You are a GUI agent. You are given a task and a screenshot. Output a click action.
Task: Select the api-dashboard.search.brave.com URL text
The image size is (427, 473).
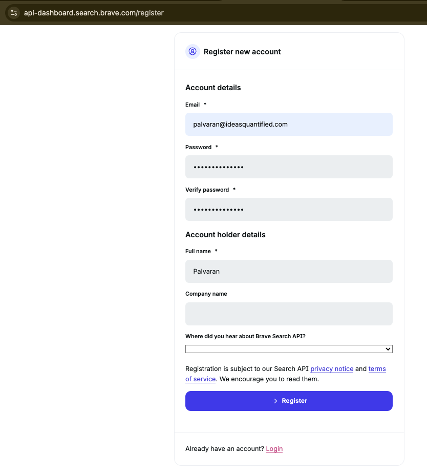(94, 13)
